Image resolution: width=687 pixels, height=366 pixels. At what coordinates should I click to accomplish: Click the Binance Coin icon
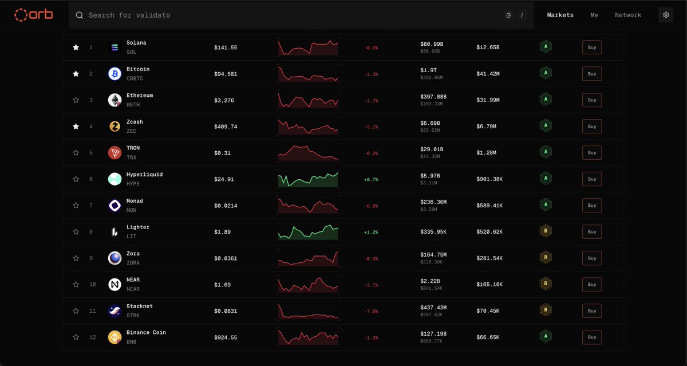pos(114,337)
